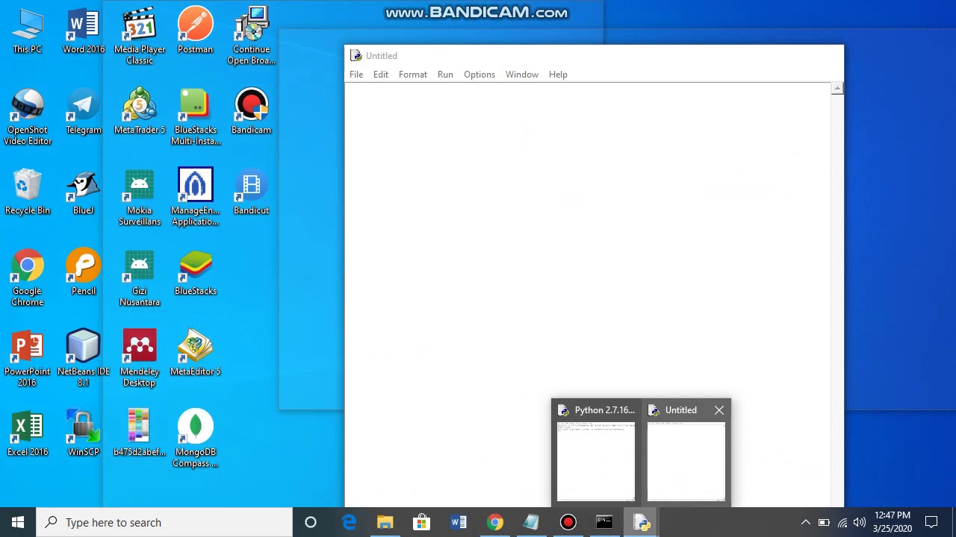Image resolution: width=956 pixels, height=537 pixels.
Task: Focus the Type here to search box
Action: point(164,522)
